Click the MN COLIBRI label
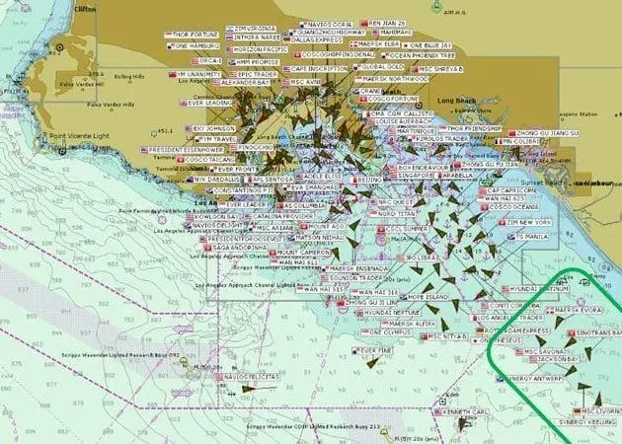This screenshot has width=622, height=444. click(x=517, y=141)
